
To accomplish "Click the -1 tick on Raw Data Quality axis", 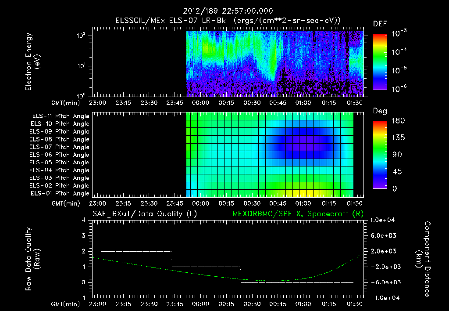I will (x=82, y=298).
